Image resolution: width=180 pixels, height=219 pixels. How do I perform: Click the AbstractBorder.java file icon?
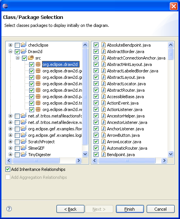(x=103, y=52)
